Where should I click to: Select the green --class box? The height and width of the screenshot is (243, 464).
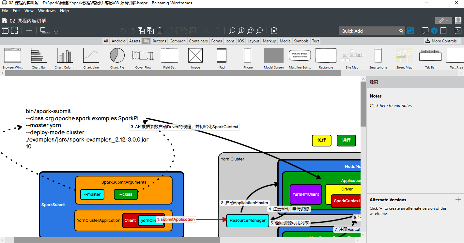[126, 194]
